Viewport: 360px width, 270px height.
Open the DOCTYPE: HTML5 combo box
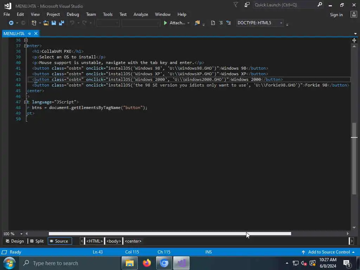click(x=260, y=23)
